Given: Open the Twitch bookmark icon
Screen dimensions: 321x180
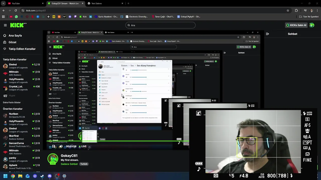Looking at the screenshot, I should coord(75,17).
